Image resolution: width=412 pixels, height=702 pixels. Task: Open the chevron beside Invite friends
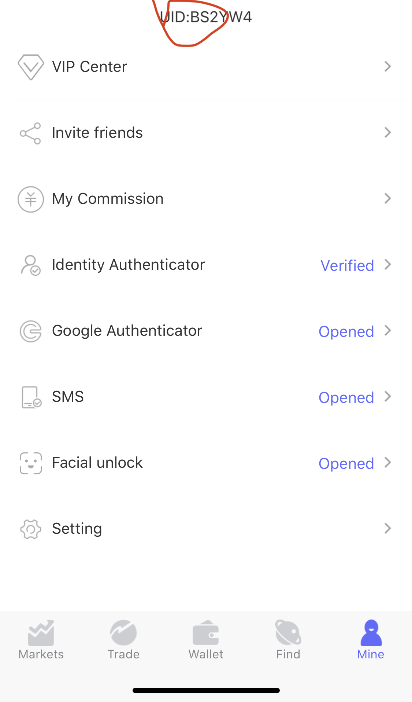tap(387, 132)
